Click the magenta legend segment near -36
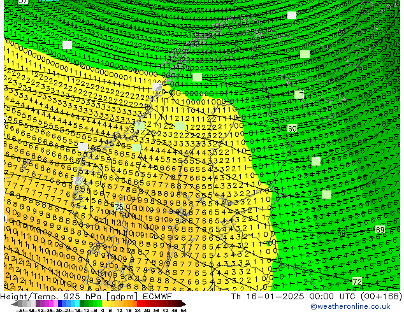Viewport: 404px width, 312px height. pos(51,304)
